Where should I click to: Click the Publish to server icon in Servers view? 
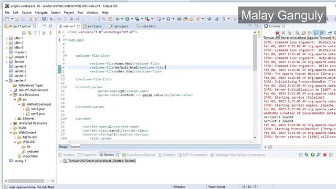331,155
